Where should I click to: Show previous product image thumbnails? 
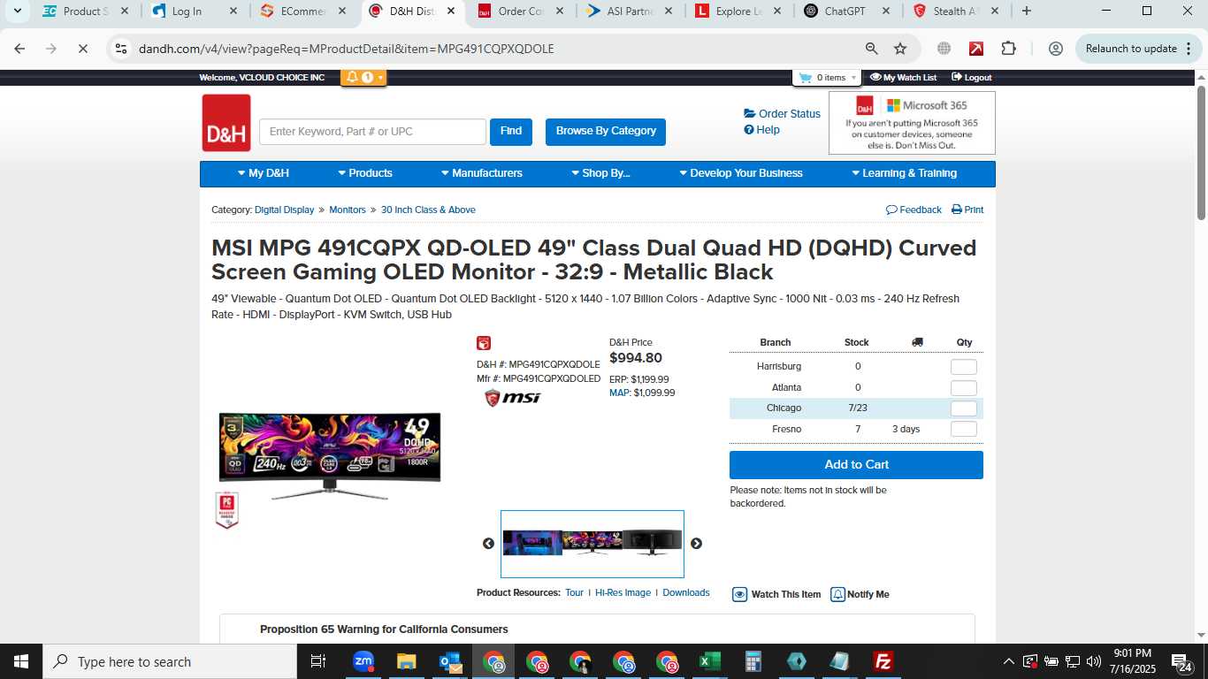(488, 544)
